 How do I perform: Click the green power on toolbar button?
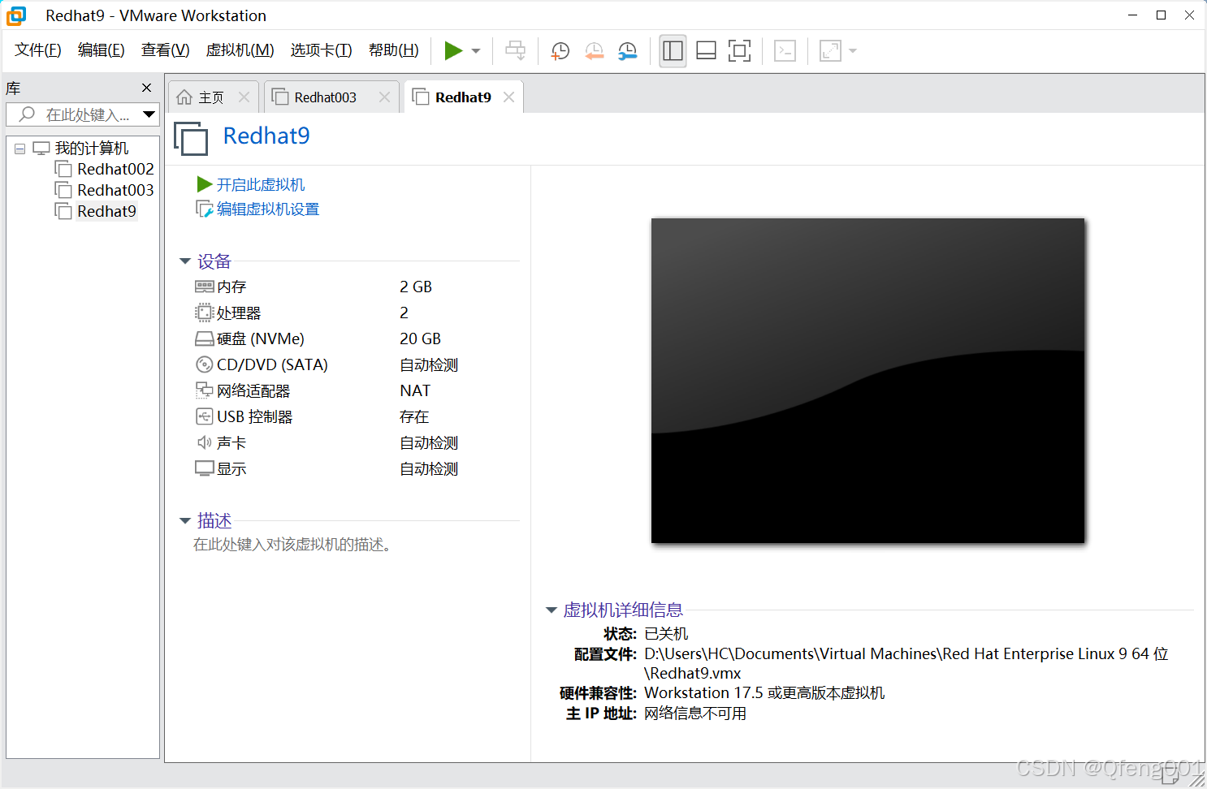453,51
